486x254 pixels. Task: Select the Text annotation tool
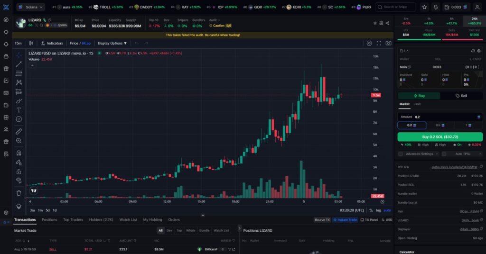coord(19,110)
